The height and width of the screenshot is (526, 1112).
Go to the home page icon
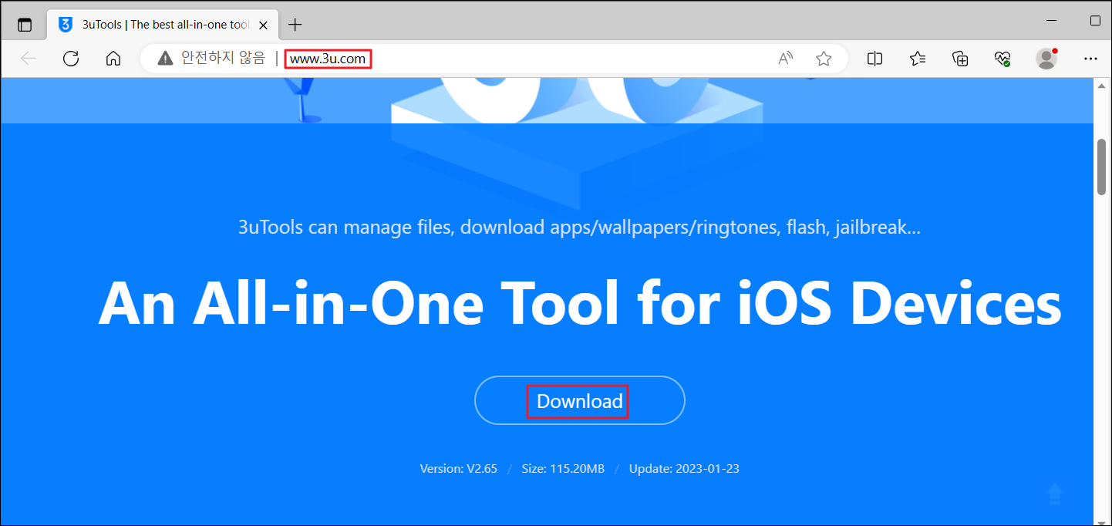113,59
